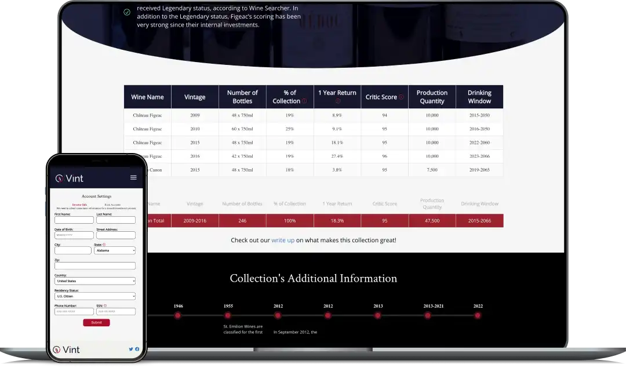626x368 pixels.
Task: Click info icon beside Critic Score header
Action: click(401, 97)
